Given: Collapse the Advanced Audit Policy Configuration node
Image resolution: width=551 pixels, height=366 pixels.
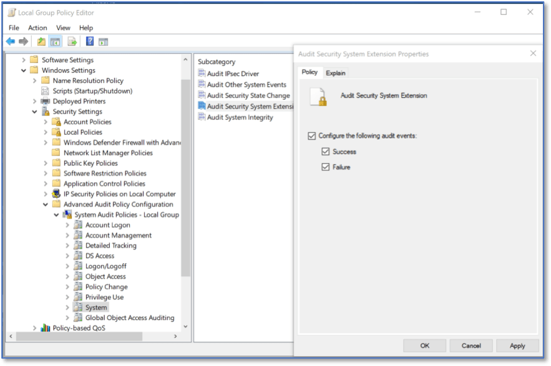Looking at the screenshot, I should coord(45,204).
